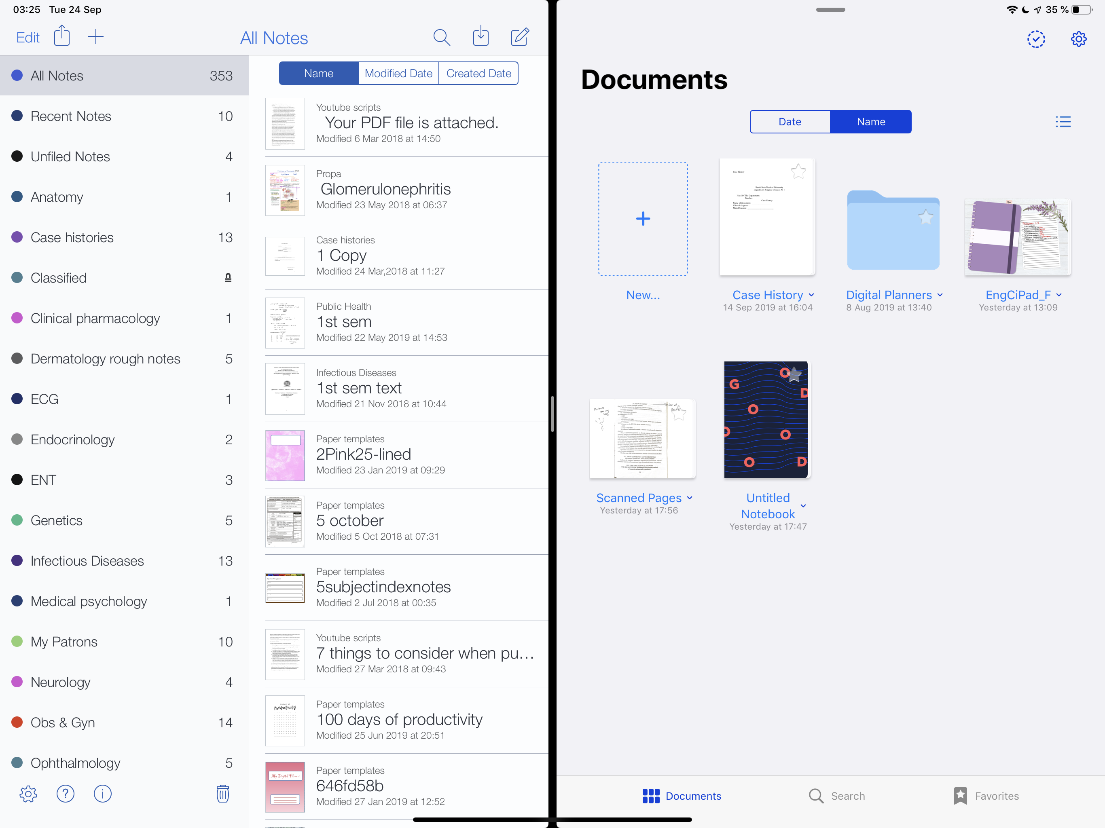Screen dimensions: 1105x828
Task: Click the share icon in notes toolbar
Action: click(63, 36)
